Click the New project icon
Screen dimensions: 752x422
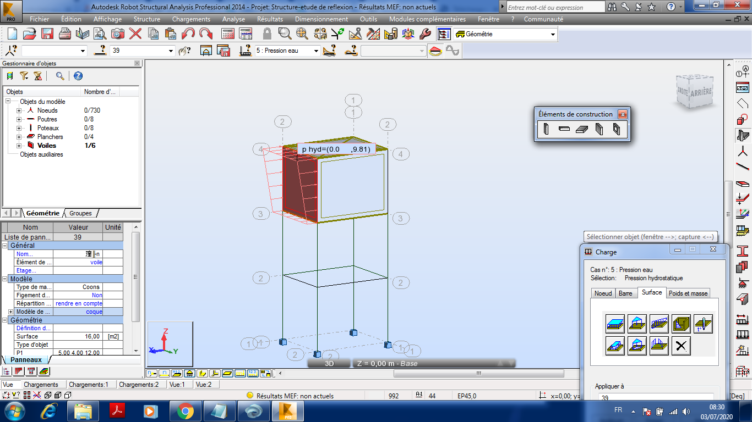(12, 34)
